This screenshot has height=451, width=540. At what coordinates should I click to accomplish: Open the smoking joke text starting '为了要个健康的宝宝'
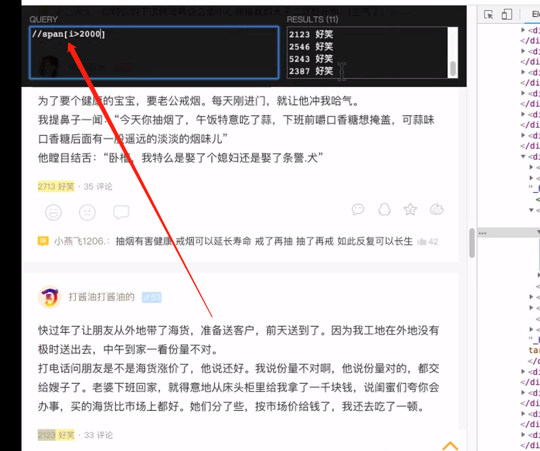[x=198, y=101]
